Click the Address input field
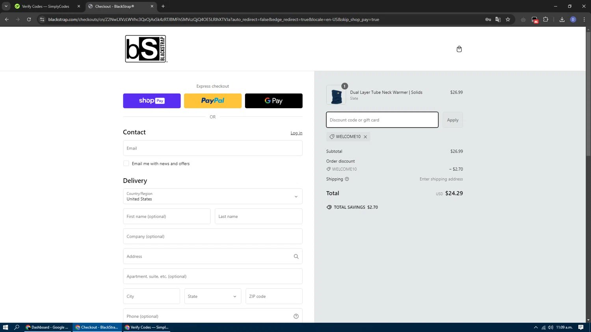 [x=213, y=256]
